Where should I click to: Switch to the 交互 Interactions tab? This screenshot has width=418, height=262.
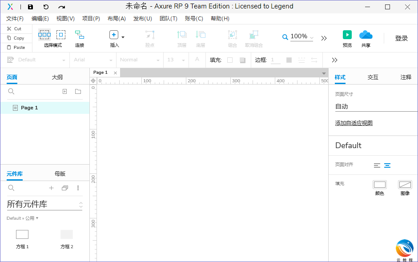point(373,77)
